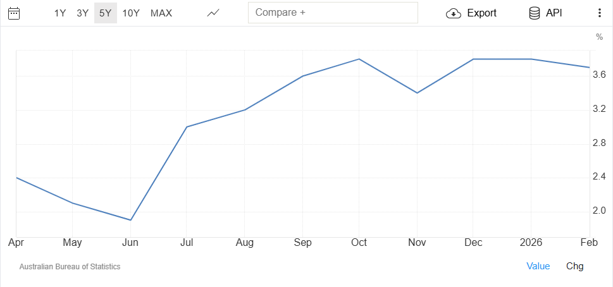Select the 3Y time range
Viewport: 613px width, 287px height.
(82, 13)
